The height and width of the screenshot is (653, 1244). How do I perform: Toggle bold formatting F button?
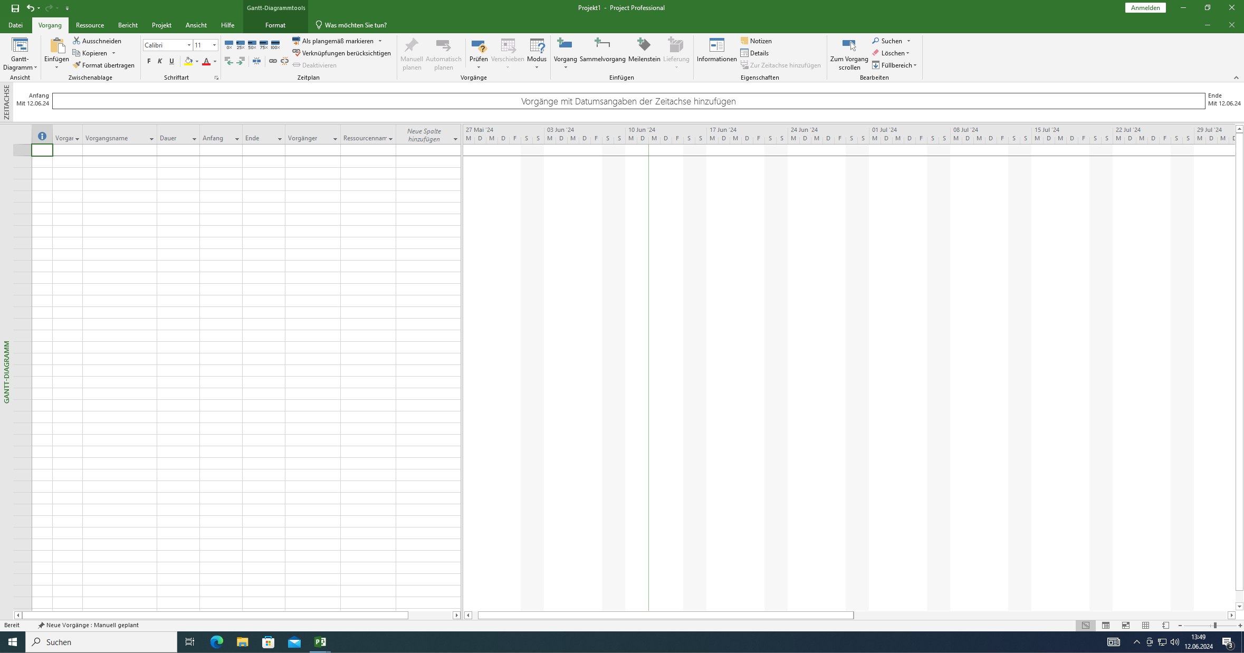[x=149, y=61]
